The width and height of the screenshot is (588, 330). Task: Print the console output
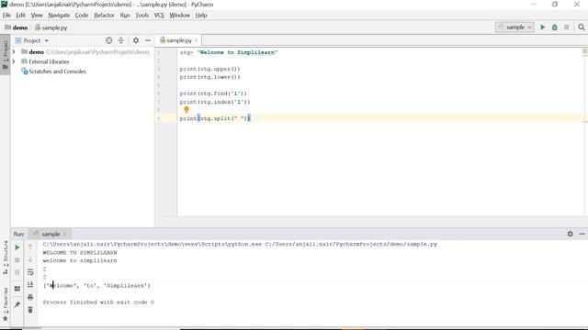click(x=30, y=297)
